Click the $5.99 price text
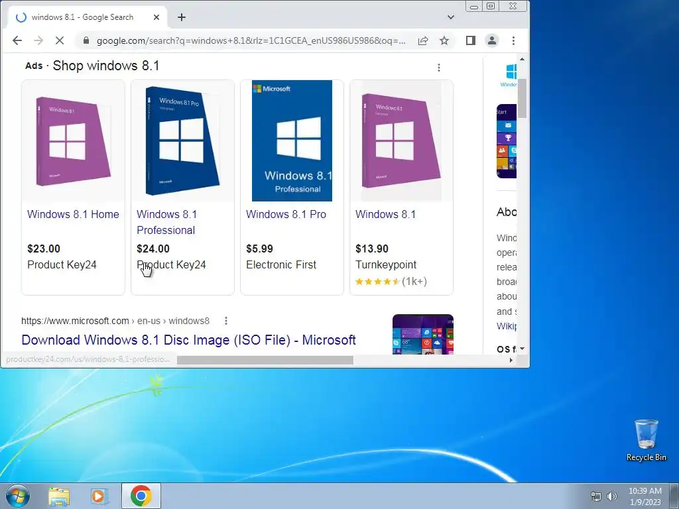Viewport: 679px width, 509px height. pos(260,249)
